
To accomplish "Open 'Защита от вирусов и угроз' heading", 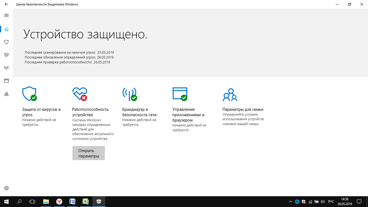I will coord(41,112).
